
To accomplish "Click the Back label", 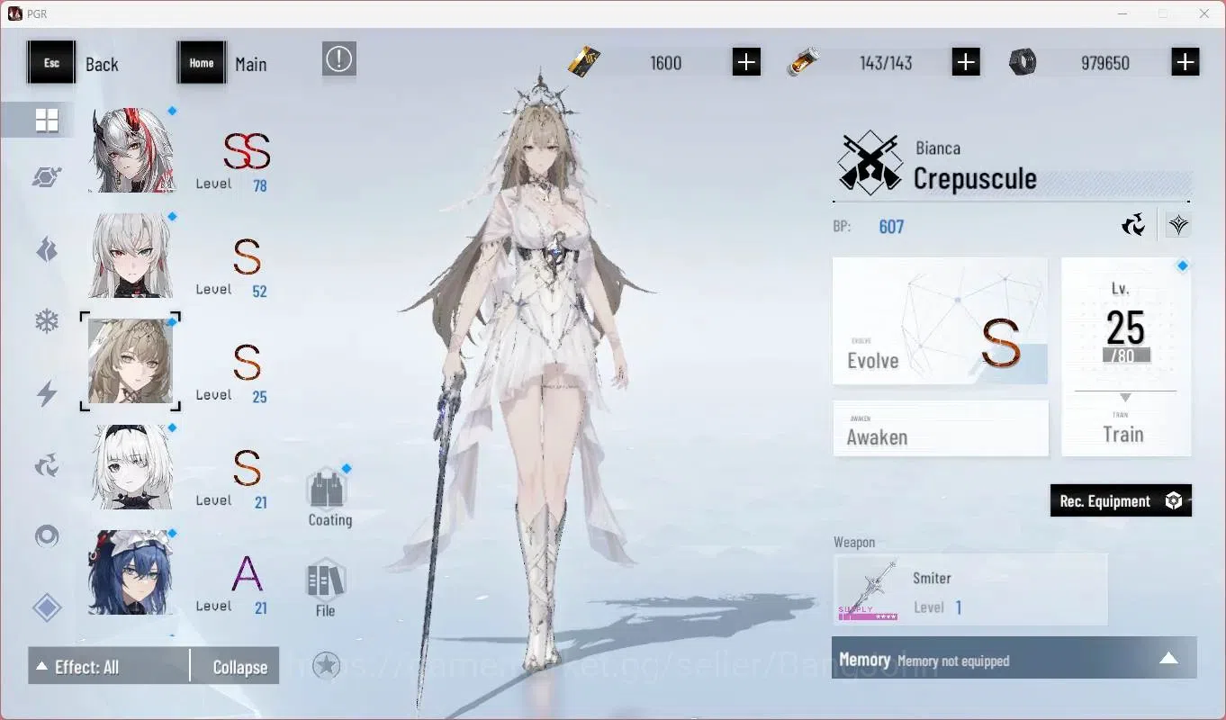I will [x=102, y=64].
